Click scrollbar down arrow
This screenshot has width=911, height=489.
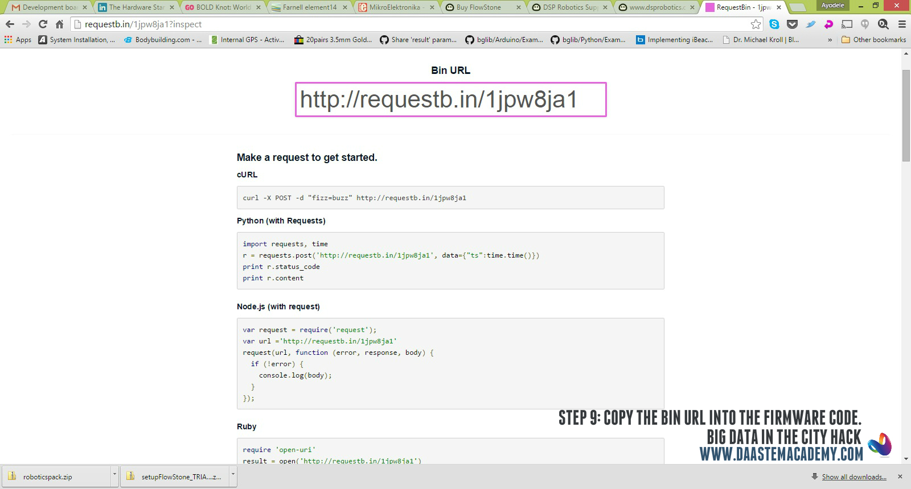tap(906, 459)
